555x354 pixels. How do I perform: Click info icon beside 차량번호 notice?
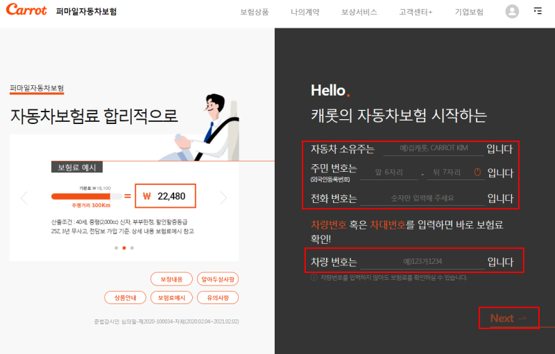pyautogui.click(x=314, y=278)
